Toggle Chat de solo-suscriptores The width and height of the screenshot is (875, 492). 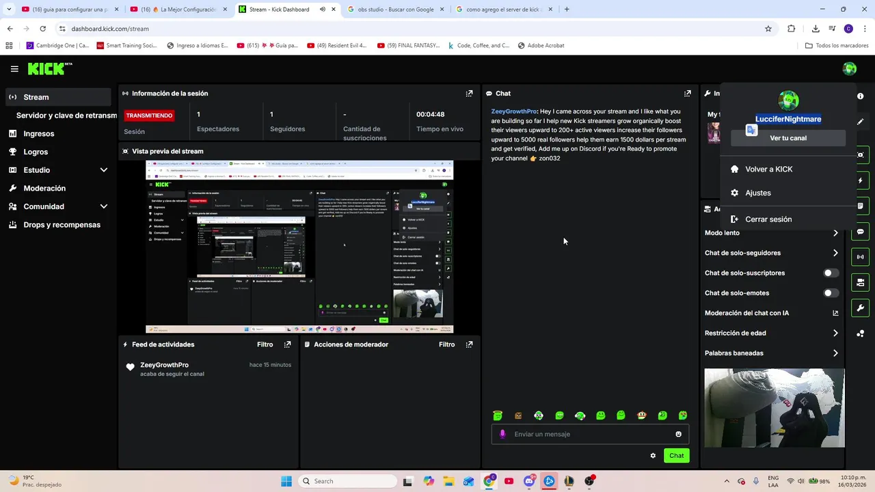[x=831, y=273]
